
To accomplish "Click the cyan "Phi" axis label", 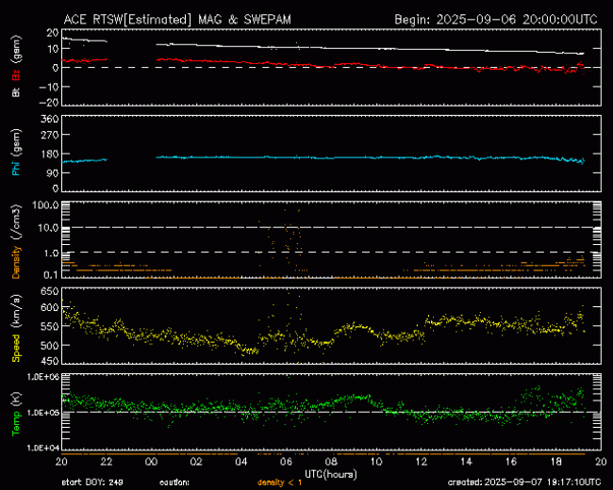I will coord(16,167).
